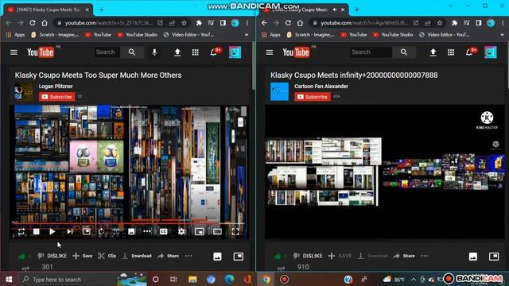
Task: Click DISLIKE under the left video
Action: (52, 256)
